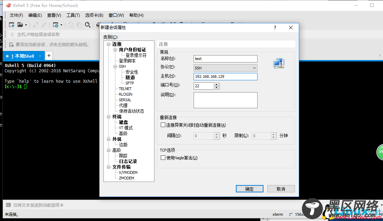The height and width of the screenshot is (221, 383).
Task: Click the magnifier search icon in the toolbar
Action: pos(88,25)
